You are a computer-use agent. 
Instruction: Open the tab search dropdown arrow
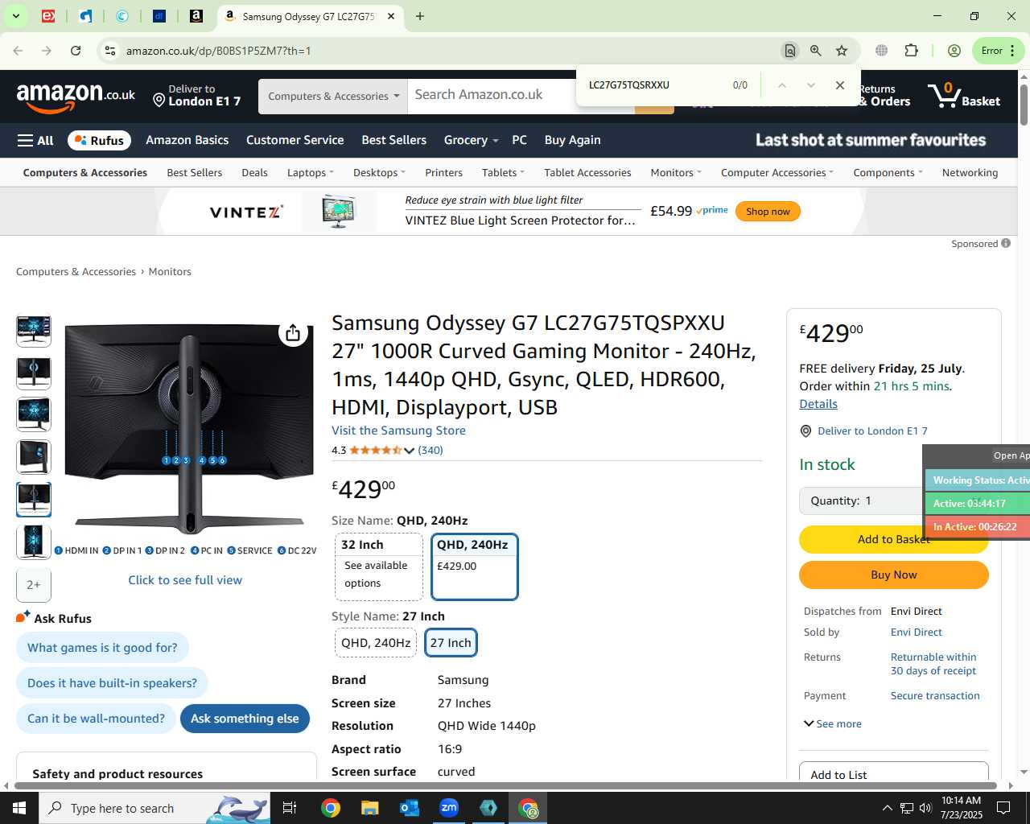(15, 16)
